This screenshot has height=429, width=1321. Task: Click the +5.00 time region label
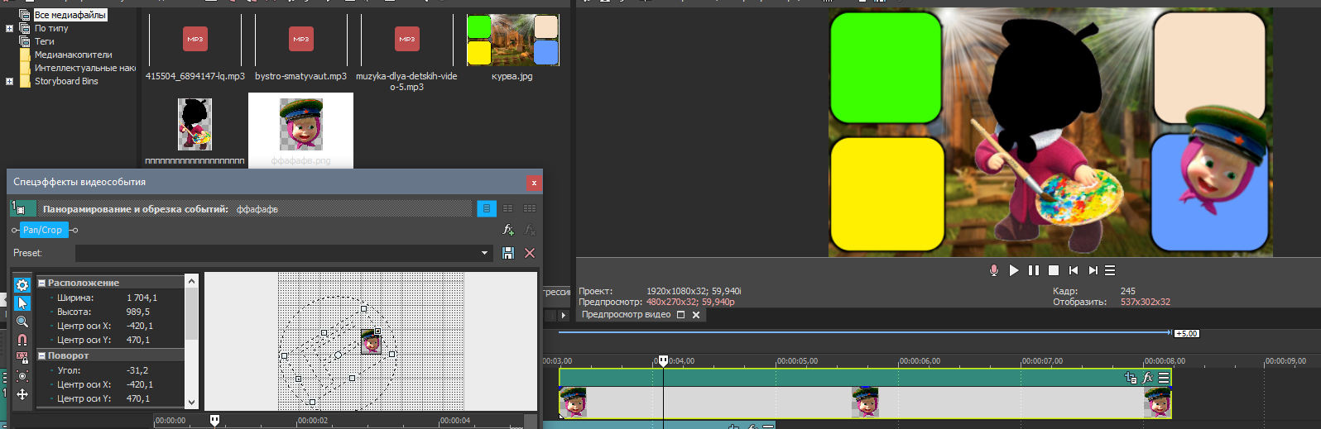point(1187,334)
